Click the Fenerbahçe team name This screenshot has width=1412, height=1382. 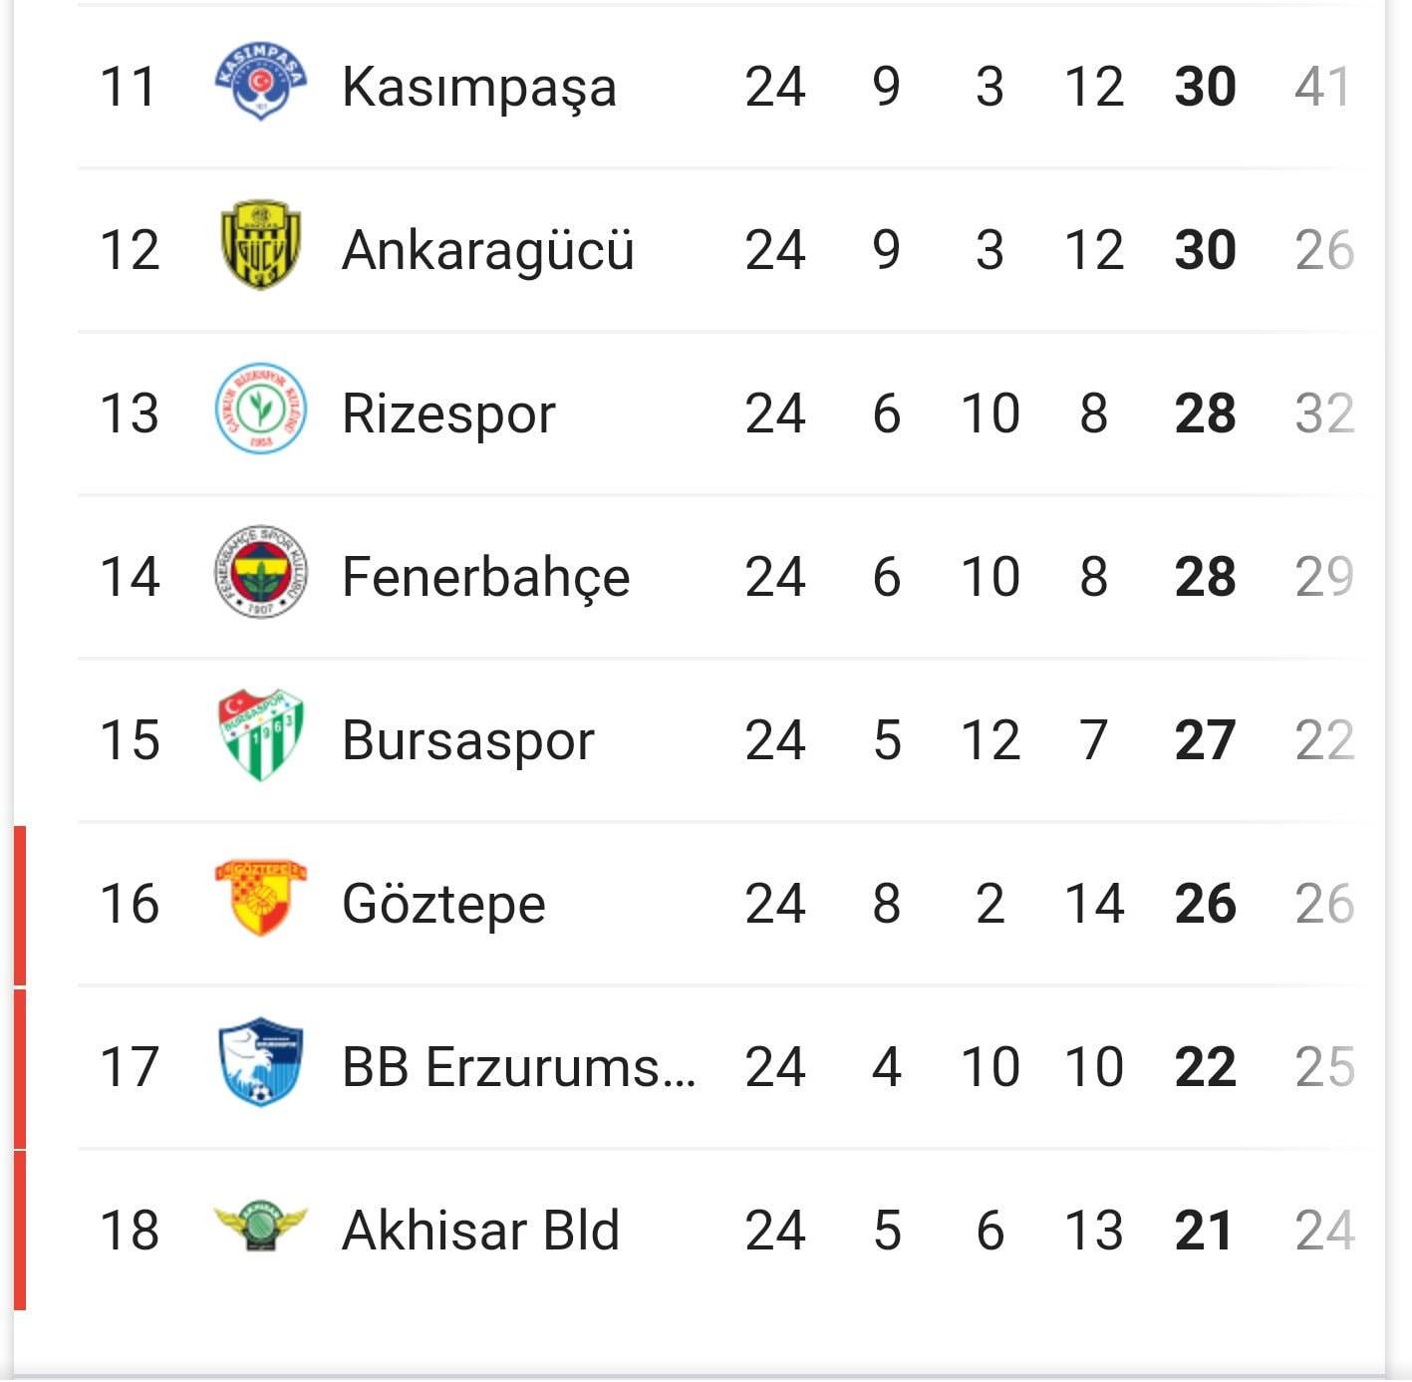(x=486, y=577)
